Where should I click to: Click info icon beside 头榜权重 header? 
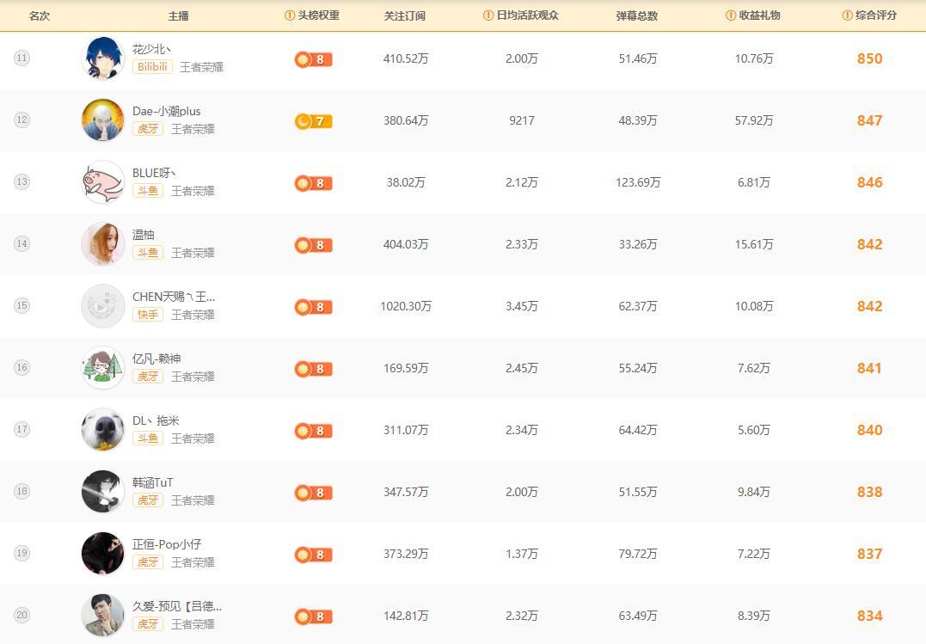pos(290,15)
